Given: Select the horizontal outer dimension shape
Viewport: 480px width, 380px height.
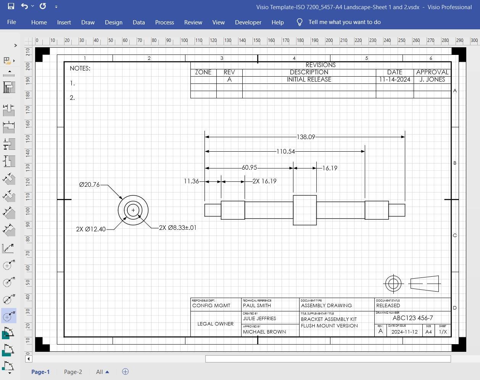Looking at the screenshot, I should coord(9,127).
